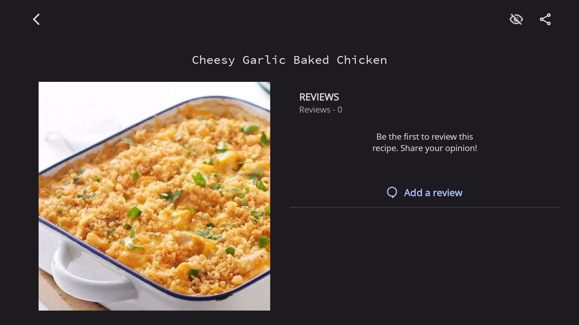This screenshot has height=325, width=579.
Task: Hide this recipe using the eye-slash icon
Action: click(516, 19)
